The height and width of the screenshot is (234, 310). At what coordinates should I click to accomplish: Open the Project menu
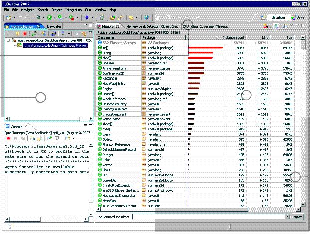point(57,10)
